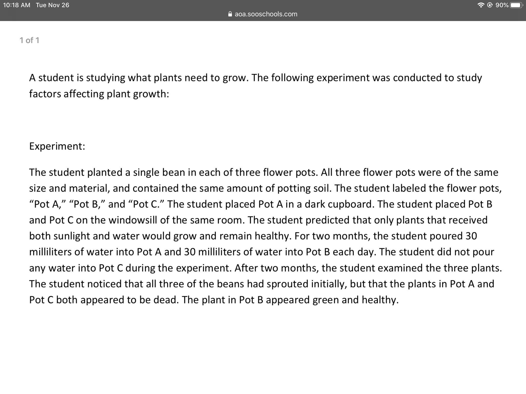Tap the word 'examined' in the passage
The image size is (526, 394).
point(400,268)
